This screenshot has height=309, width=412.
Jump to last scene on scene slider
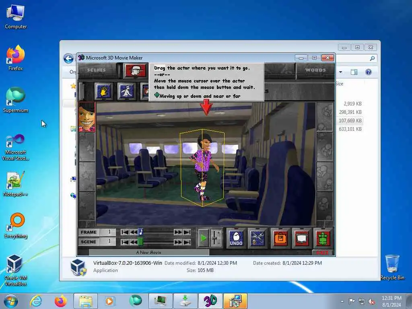[x=187, y=242]
